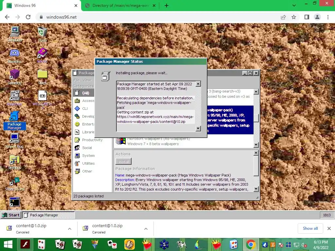Select the Package Manager desktop icon

[x=14, y=121]
